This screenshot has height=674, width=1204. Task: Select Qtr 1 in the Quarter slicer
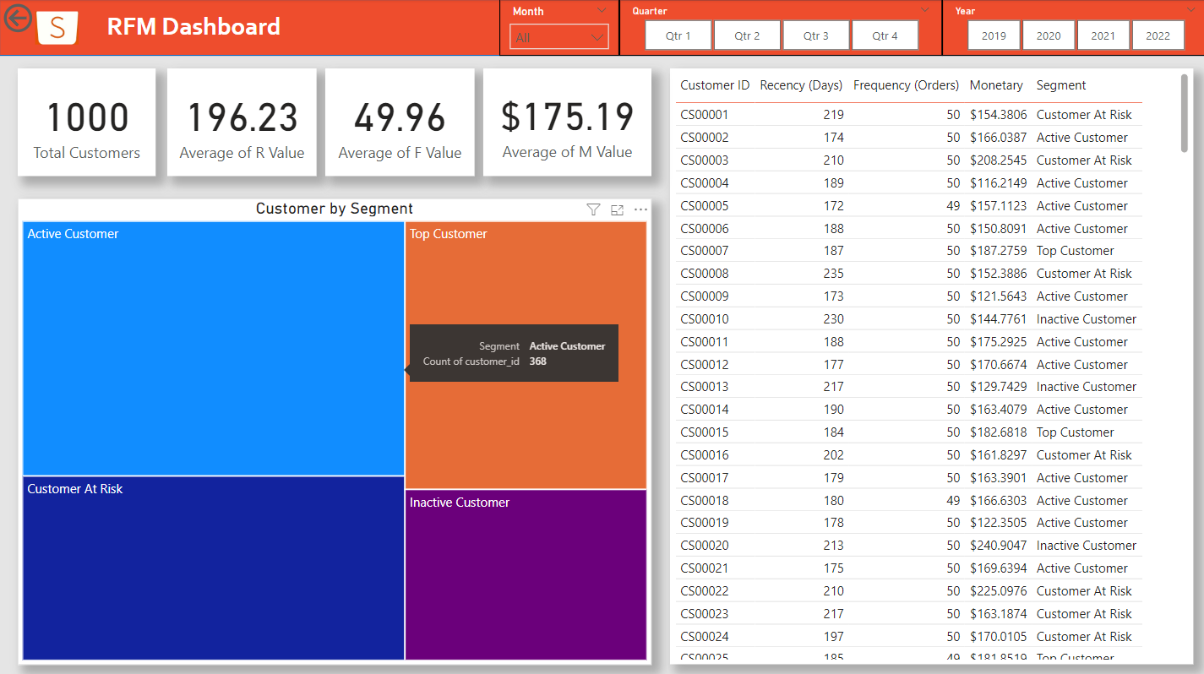pyautogui.click(x=678, y=35)
